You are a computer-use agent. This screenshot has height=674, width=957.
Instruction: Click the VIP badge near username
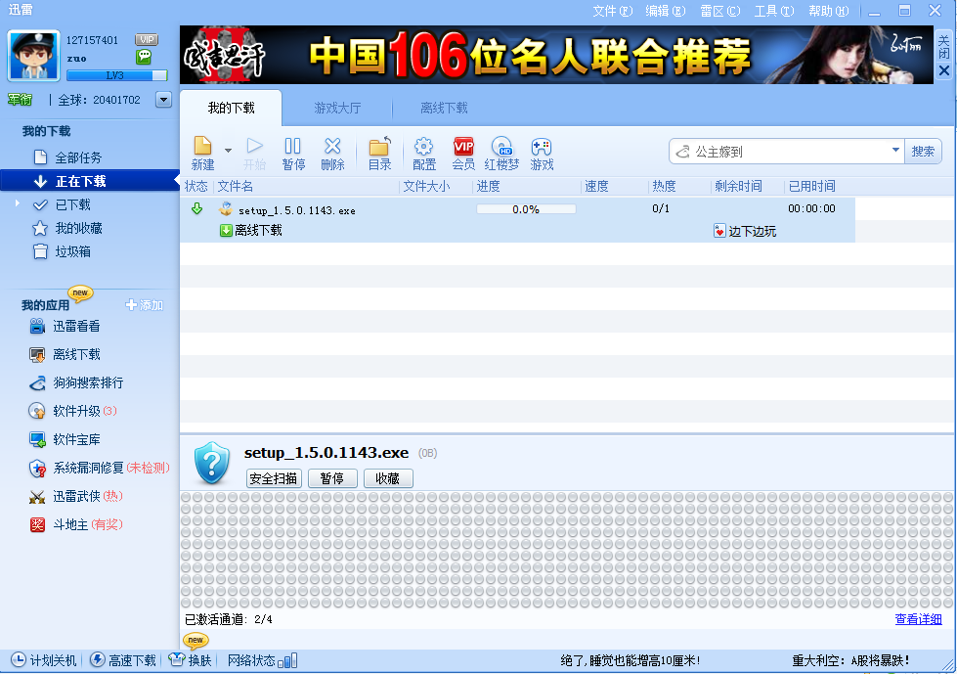click(147, 40)
